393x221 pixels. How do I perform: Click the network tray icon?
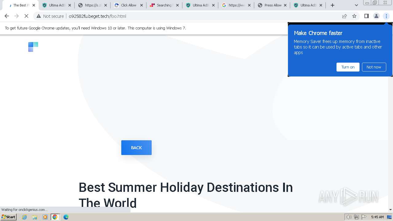click(x=356, y=217)
